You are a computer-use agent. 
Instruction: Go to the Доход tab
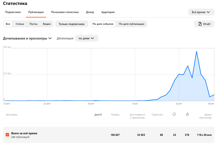tap(90, 12)
